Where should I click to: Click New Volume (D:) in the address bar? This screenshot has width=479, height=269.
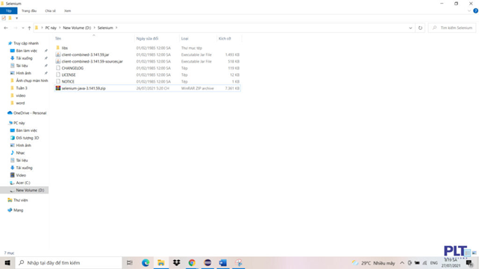[x=77, y=28]
